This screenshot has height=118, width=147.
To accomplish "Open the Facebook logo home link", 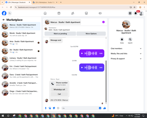I will (4, 13).
